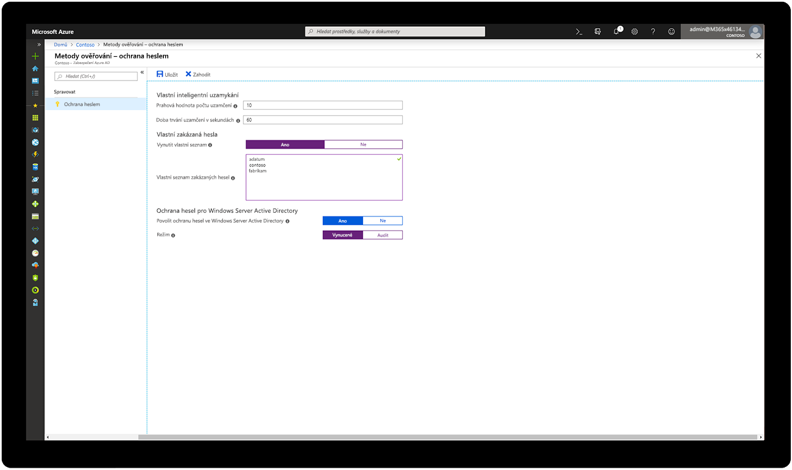Go to Domů breadcrumb link

(61, 45)
